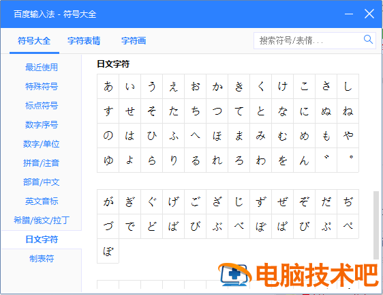
Task: Select the ゆ character cell
Action: tap(108, 160)
